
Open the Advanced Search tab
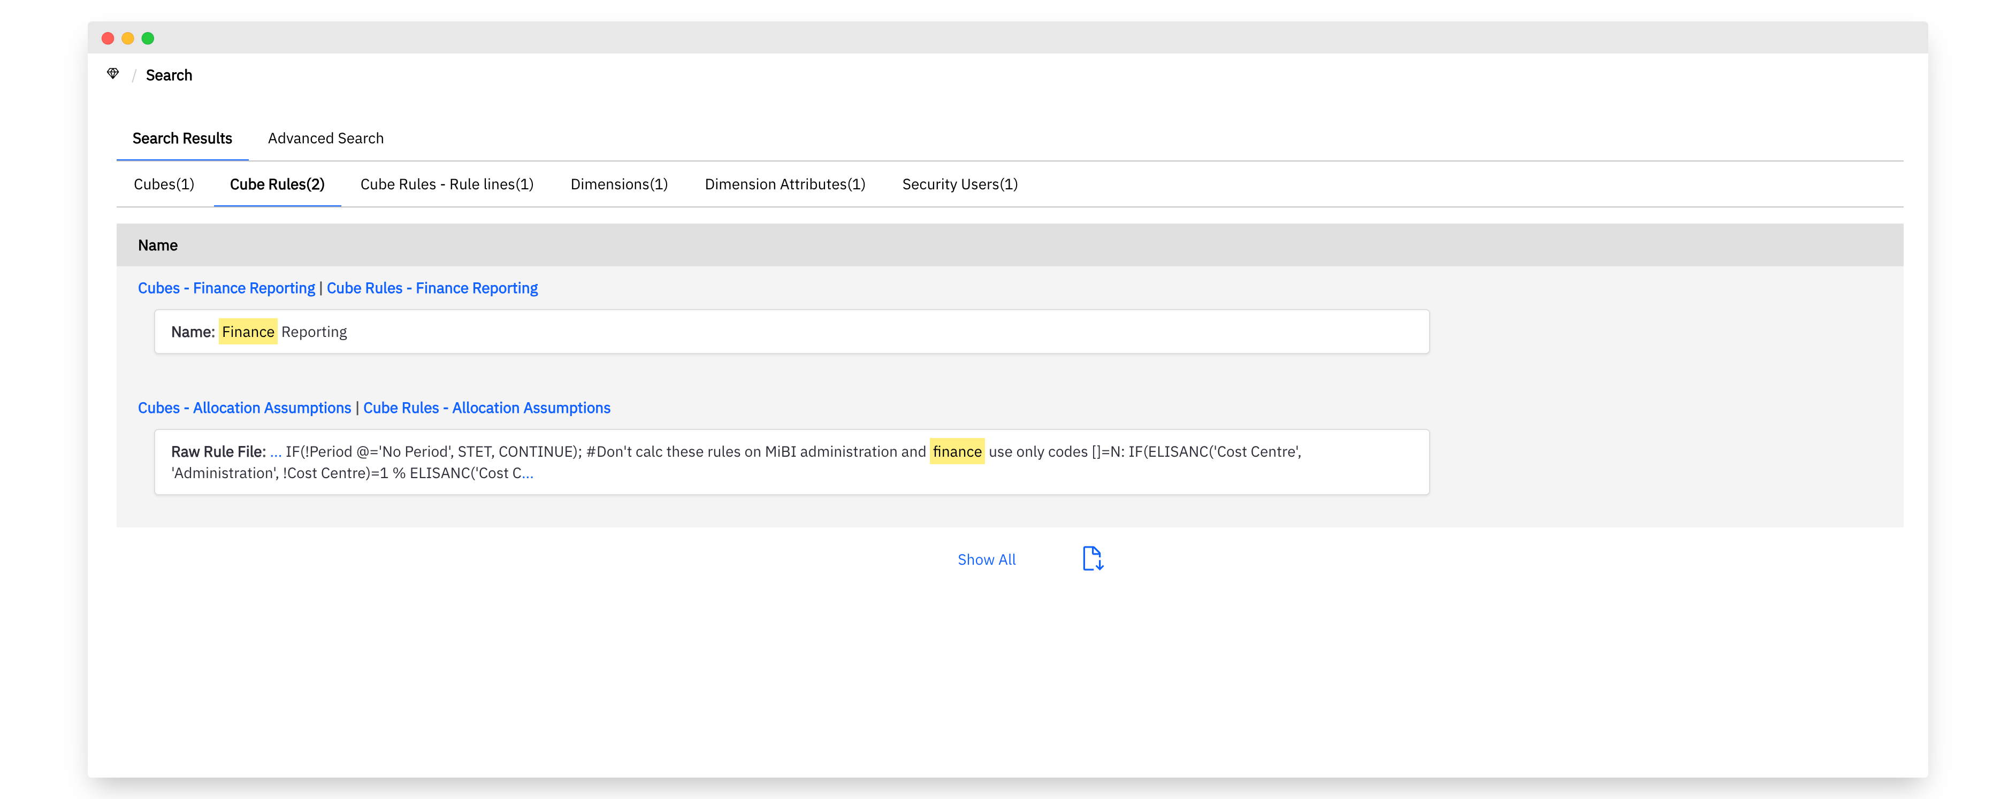pos(325,139)
